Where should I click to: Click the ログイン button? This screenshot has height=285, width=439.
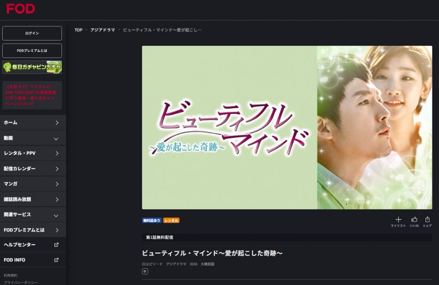point(32,33)
